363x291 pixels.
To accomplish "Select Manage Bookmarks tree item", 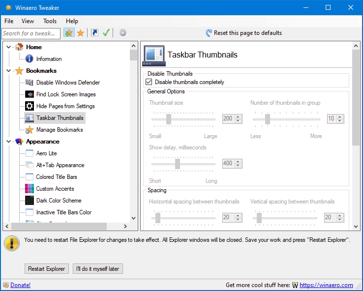I will click(60, 130).
